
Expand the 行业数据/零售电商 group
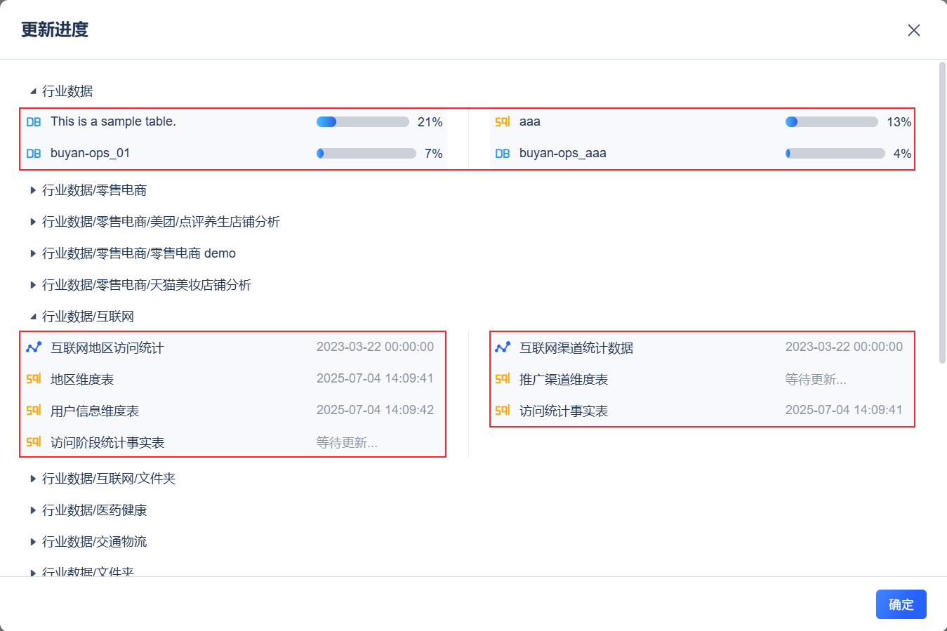[x=33, y=190]
